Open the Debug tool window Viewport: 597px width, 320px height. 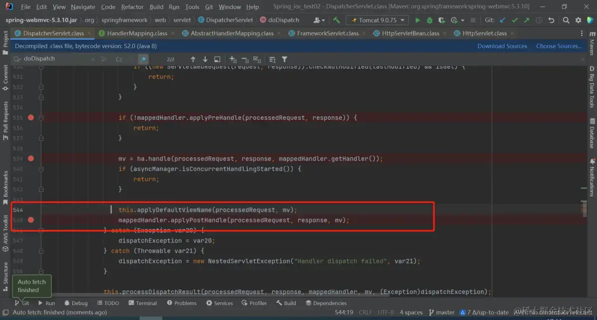click(75, 303)
